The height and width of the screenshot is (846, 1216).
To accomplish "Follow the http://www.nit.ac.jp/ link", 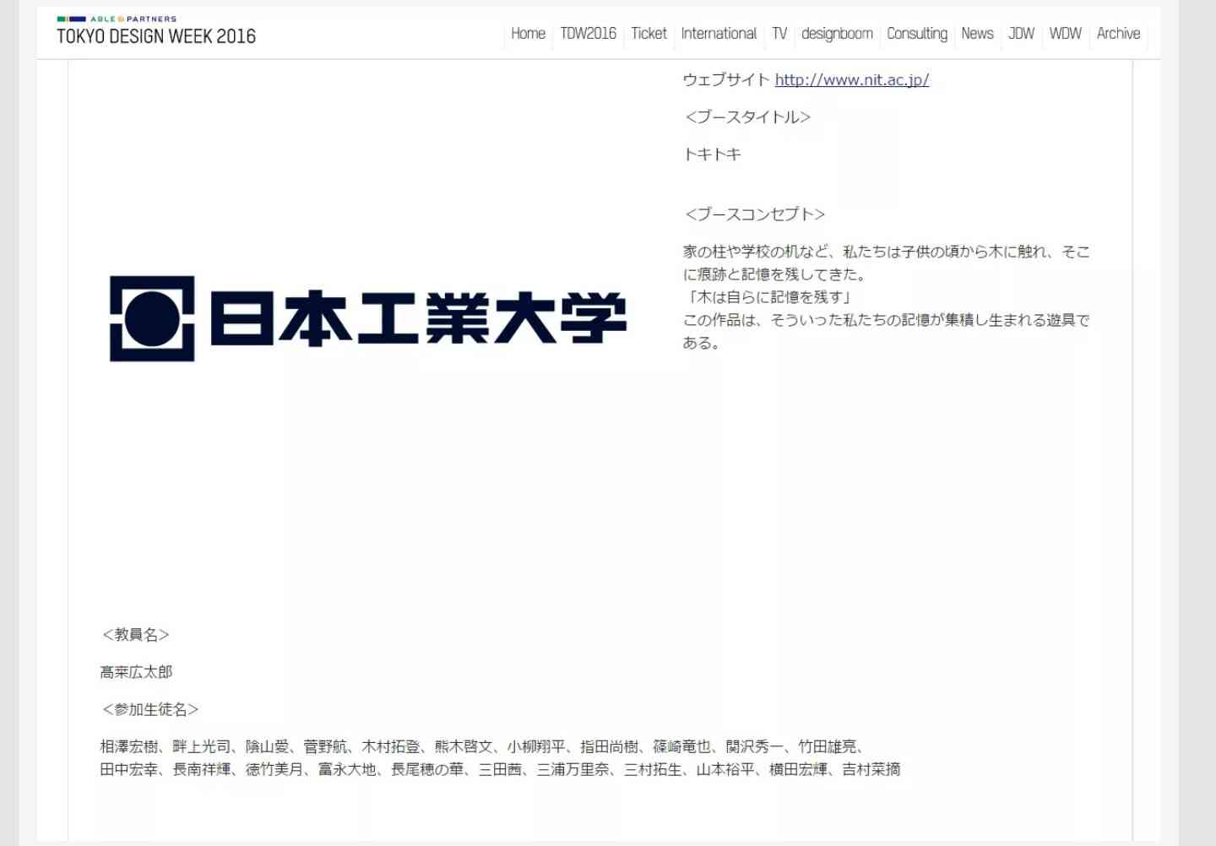I will click(x=852, y=80).
